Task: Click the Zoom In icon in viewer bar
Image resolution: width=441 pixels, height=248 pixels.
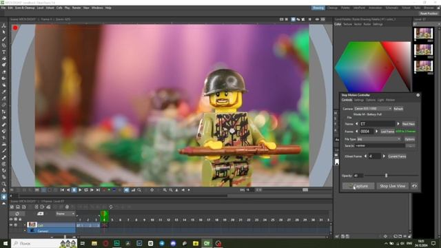Action: point(165,190)
